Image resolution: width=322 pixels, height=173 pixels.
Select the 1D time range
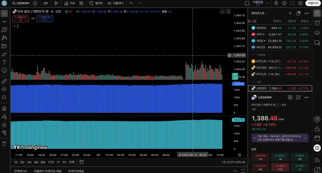click(16, 162)
